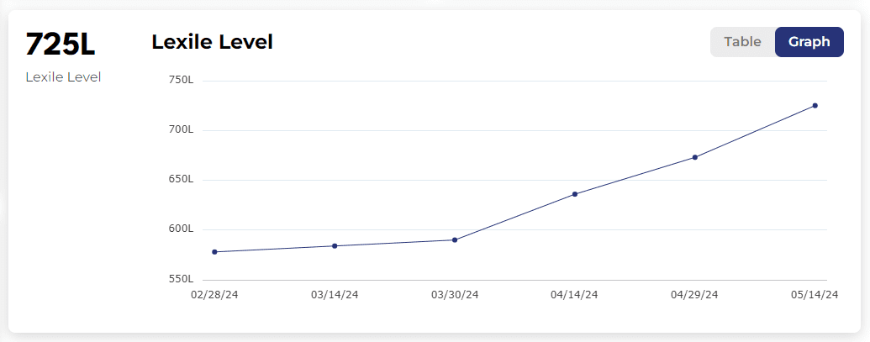Click the 700L y-axis label

[x=181, y=130]
